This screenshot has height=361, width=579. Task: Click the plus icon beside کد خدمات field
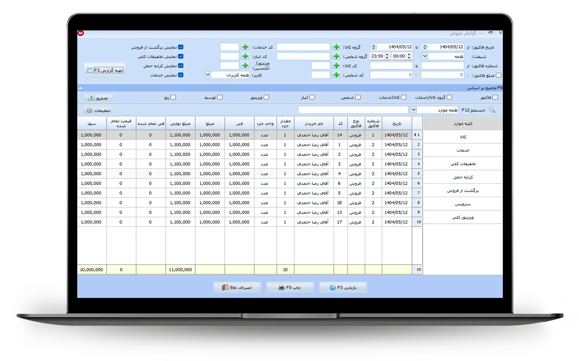[245, 47]
